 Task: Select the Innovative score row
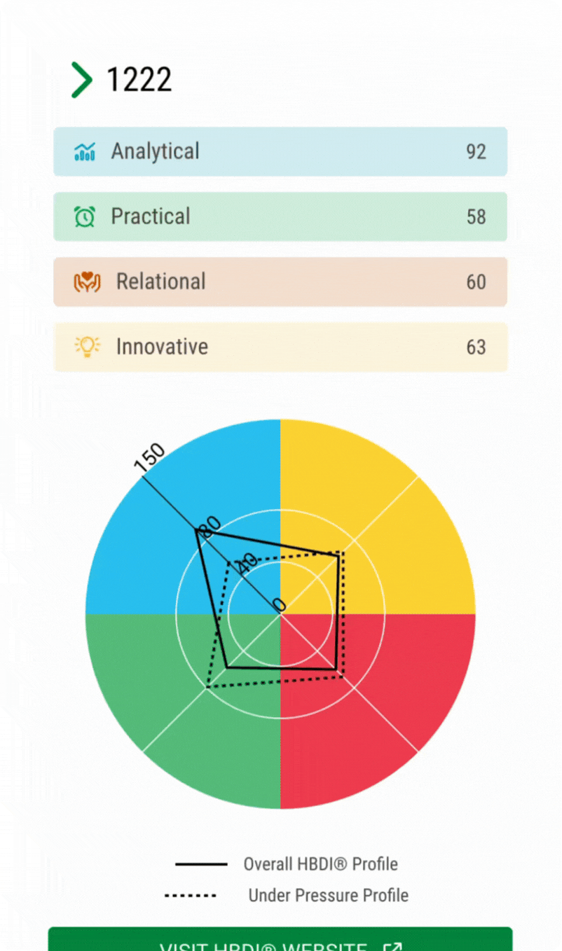click(280, 347)
